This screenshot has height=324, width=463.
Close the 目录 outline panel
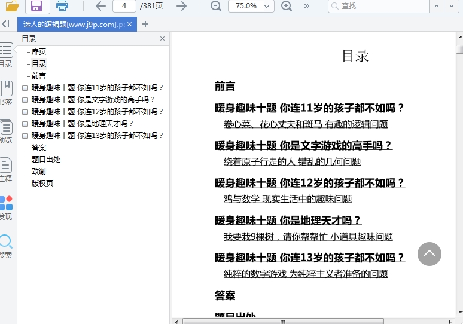click(x=162, y=39)
